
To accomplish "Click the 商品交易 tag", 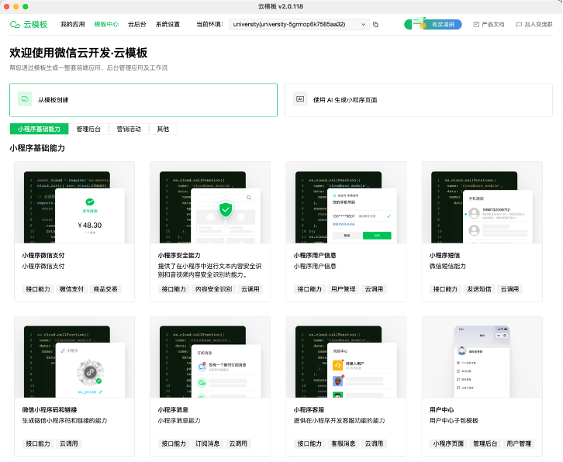I will point(105,289).
